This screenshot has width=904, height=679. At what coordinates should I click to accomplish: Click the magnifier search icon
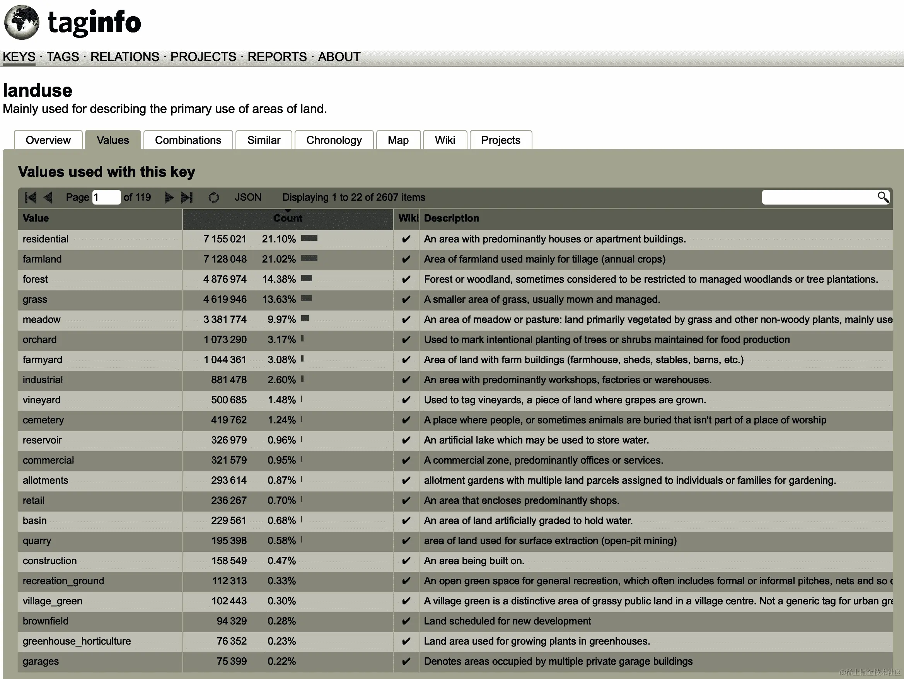(883, 197)
